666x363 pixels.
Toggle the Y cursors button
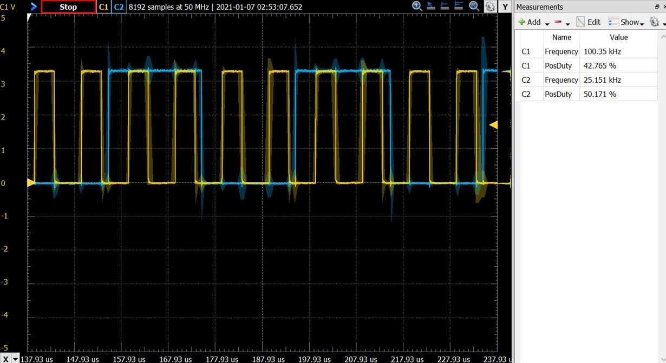[505, 7]
